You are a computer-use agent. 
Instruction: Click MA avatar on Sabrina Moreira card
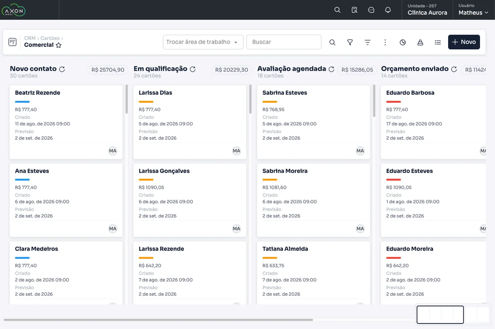pyautogui.click(x=360, y=229)
